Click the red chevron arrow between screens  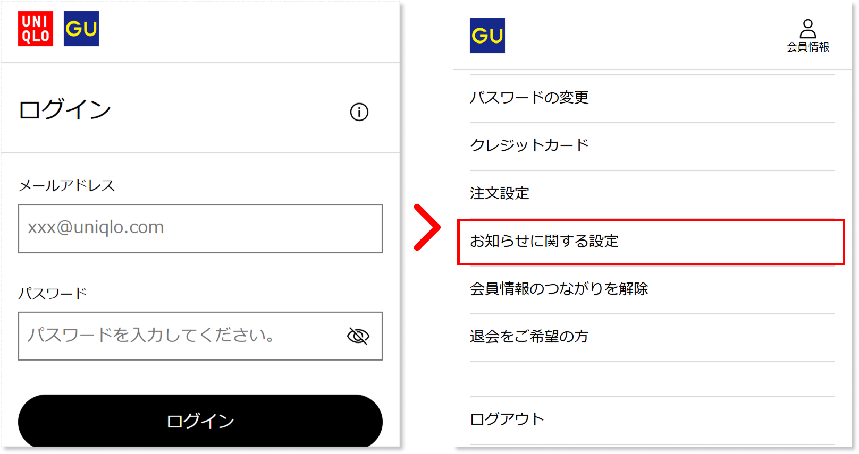(x=427, y=227)
